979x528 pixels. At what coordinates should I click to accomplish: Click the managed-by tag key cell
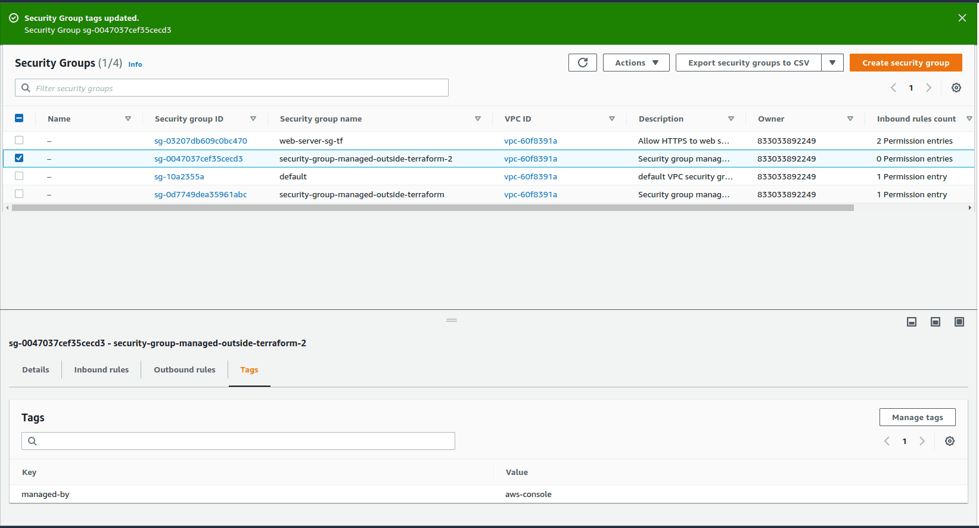[45, 494]
